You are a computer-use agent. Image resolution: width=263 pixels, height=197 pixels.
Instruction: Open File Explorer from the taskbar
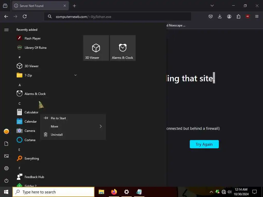click(x=101, y=192)
